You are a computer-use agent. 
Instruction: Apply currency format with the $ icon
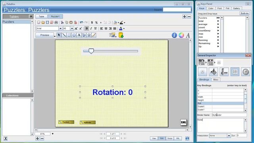(92, 22)
